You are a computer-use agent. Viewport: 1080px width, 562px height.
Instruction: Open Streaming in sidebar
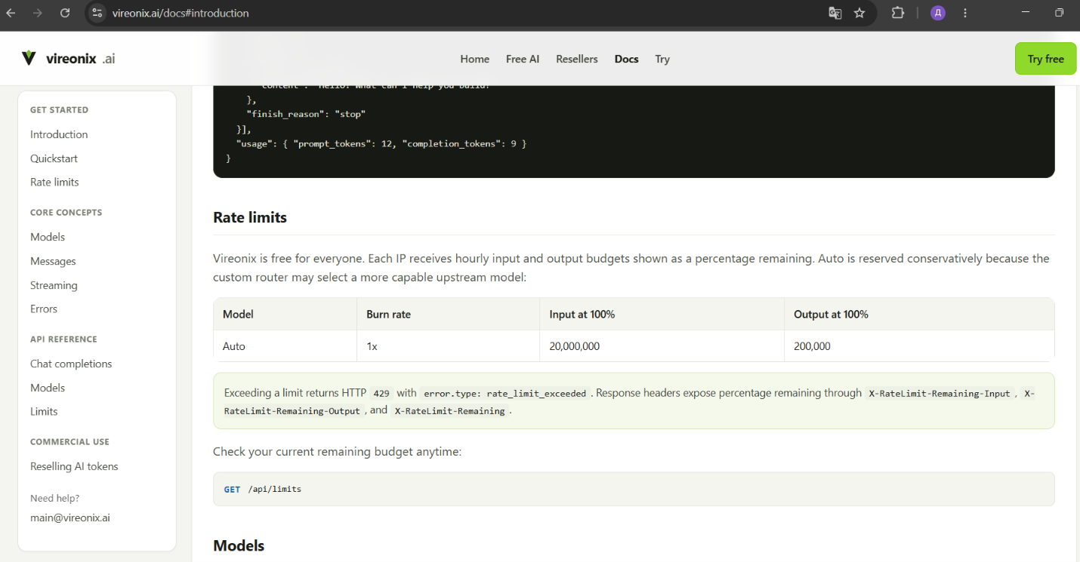click(54, 285)
